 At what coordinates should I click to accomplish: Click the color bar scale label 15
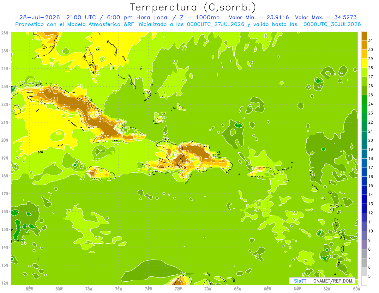click(370, 186)
